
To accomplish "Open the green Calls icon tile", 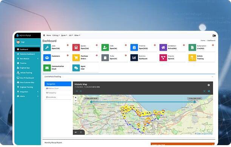I will [x=105, y=47].
